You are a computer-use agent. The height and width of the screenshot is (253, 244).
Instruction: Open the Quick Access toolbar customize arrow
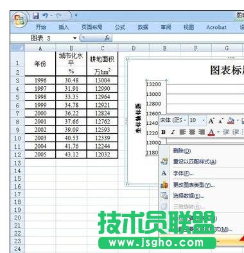pos(76,15)
